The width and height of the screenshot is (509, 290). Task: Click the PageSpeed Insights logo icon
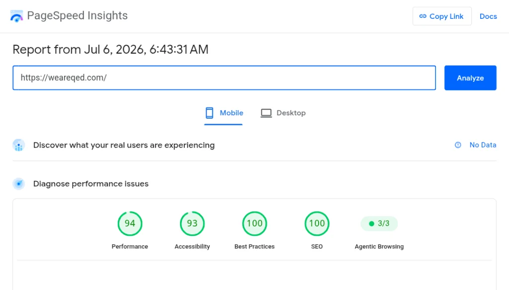pos(16,16)
